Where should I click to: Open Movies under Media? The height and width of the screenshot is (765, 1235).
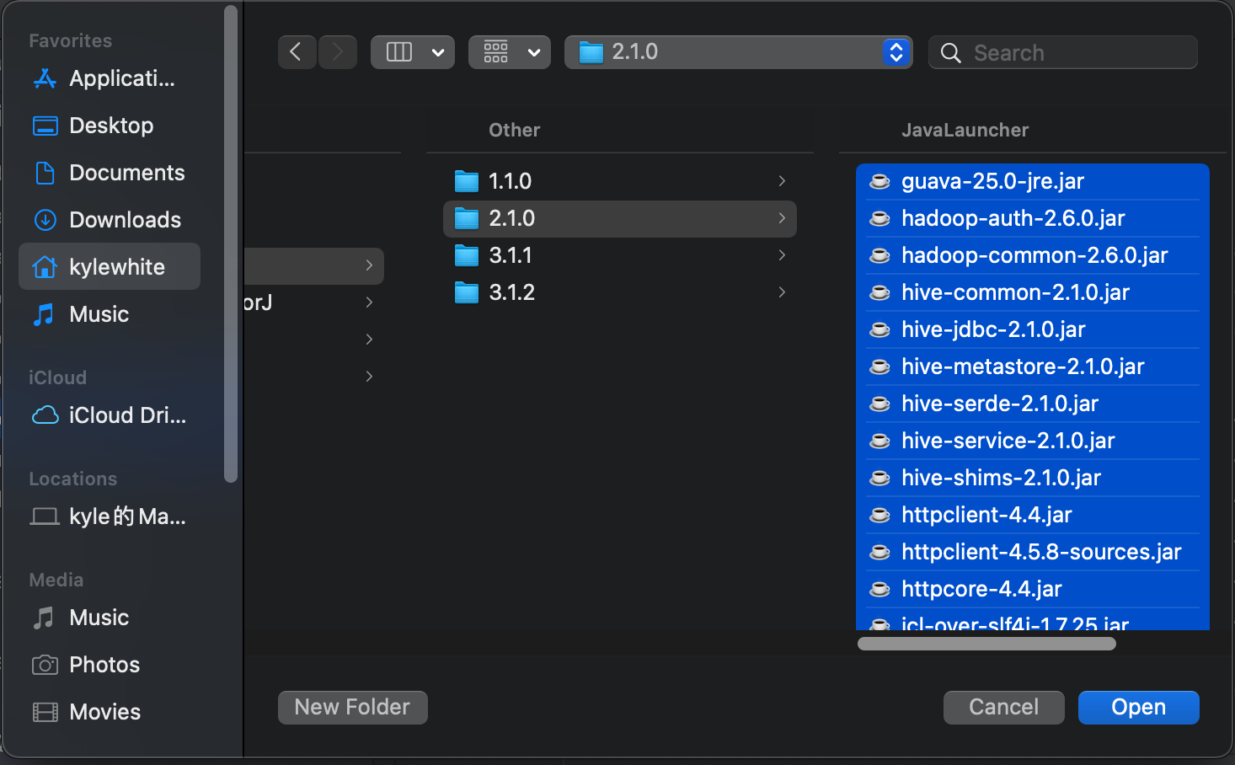point(110,712)
